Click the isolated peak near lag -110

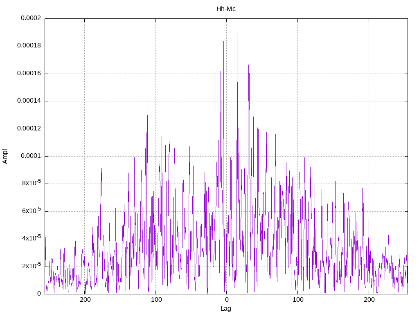[147, 92]
